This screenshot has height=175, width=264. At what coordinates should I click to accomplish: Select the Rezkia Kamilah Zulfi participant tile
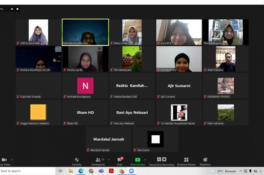132,86
